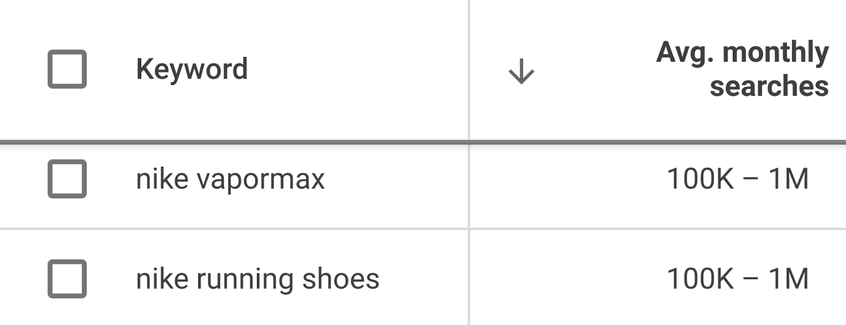Image resolution: width=846 pixels, height=325 pixels.
Task: Click the word "searches" in the column header
Action: click(x=769, y=86)
